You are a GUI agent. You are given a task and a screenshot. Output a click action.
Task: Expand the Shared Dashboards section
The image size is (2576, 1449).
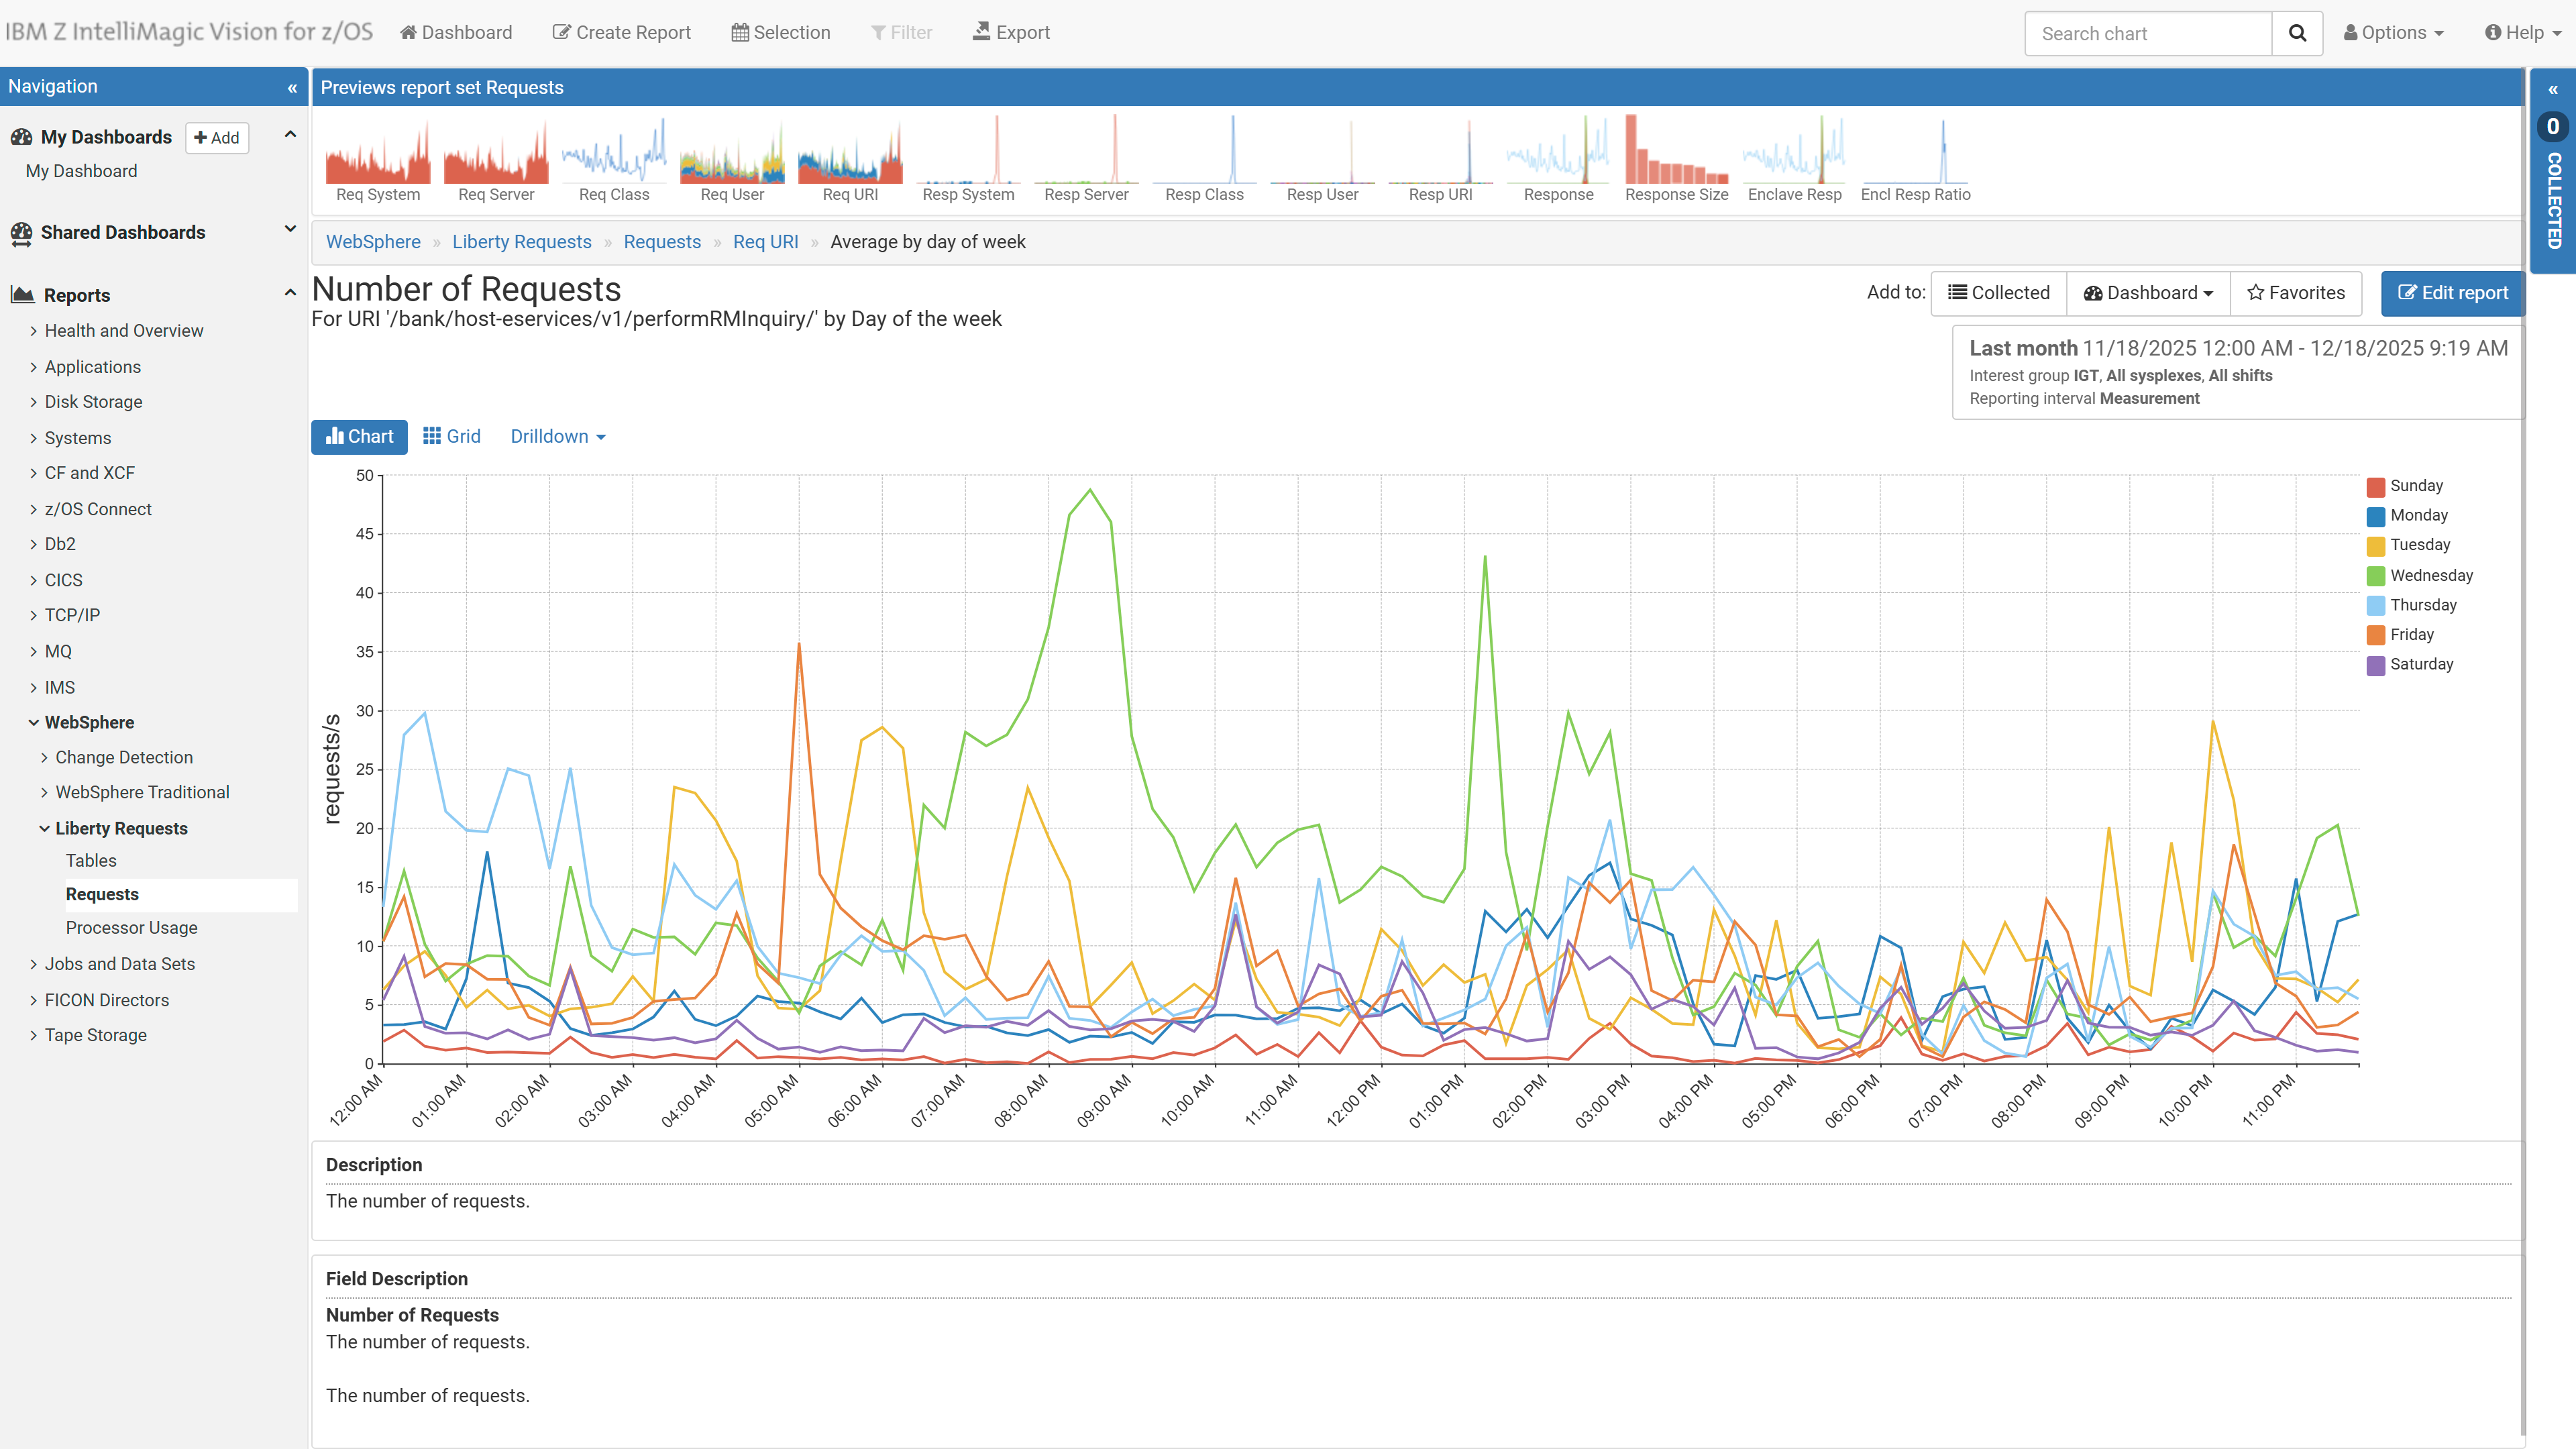(x=290, y=229)
